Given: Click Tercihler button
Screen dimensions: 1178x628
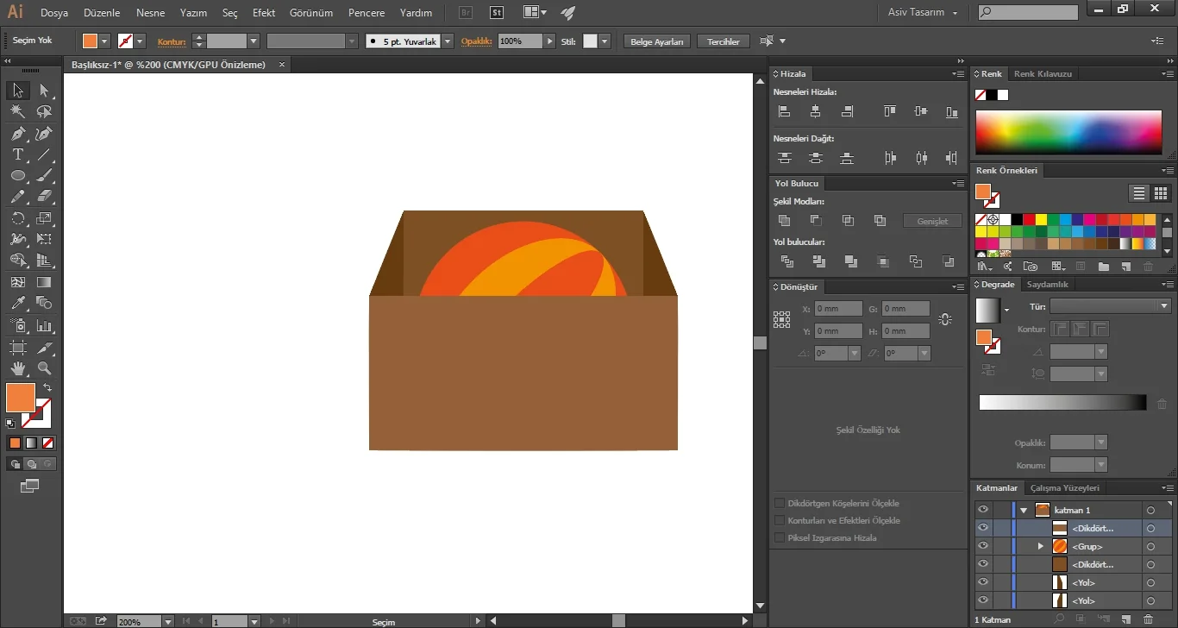Looking at the screenshot, I should [x=724, y=41].
